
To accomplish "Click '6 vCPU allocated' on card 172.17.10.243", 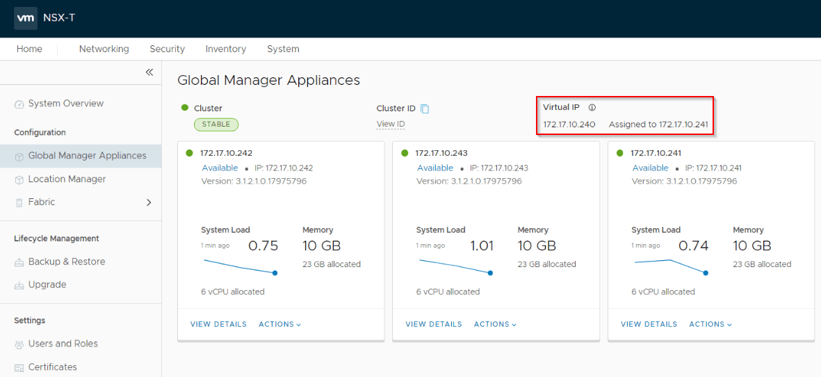I will [448, 291].
